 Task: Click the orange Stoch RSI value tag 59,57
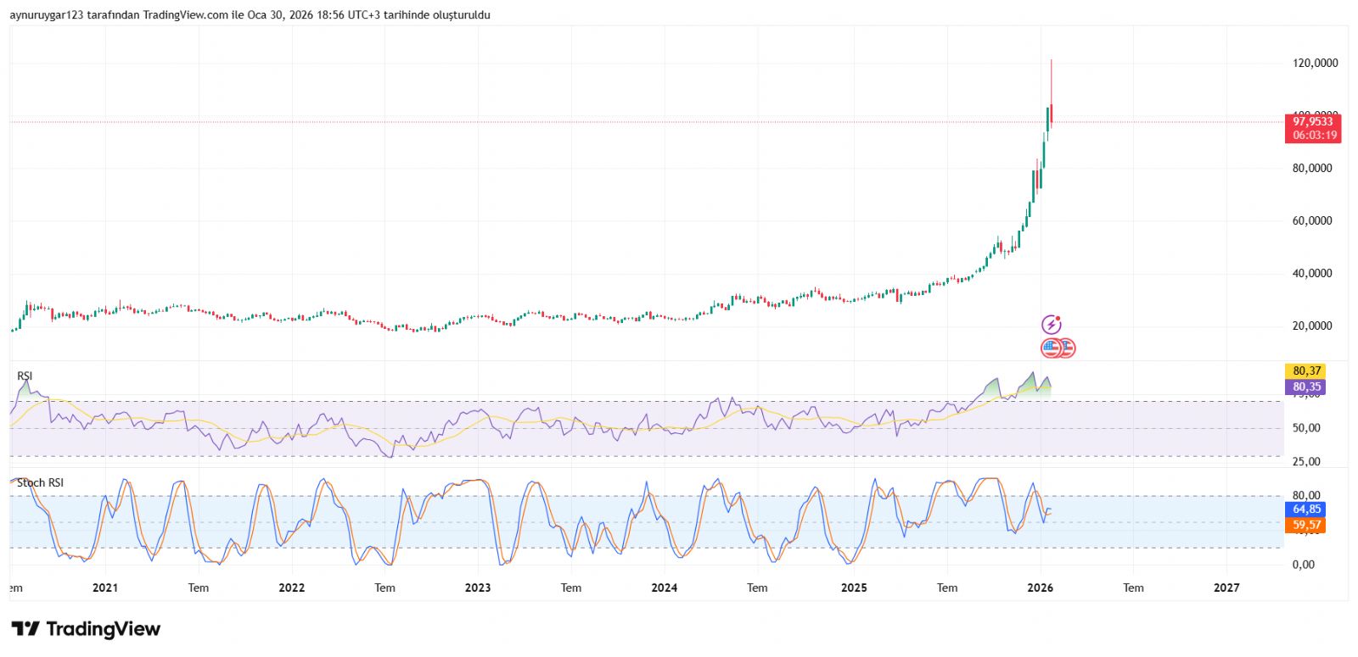click(1306, 526)
